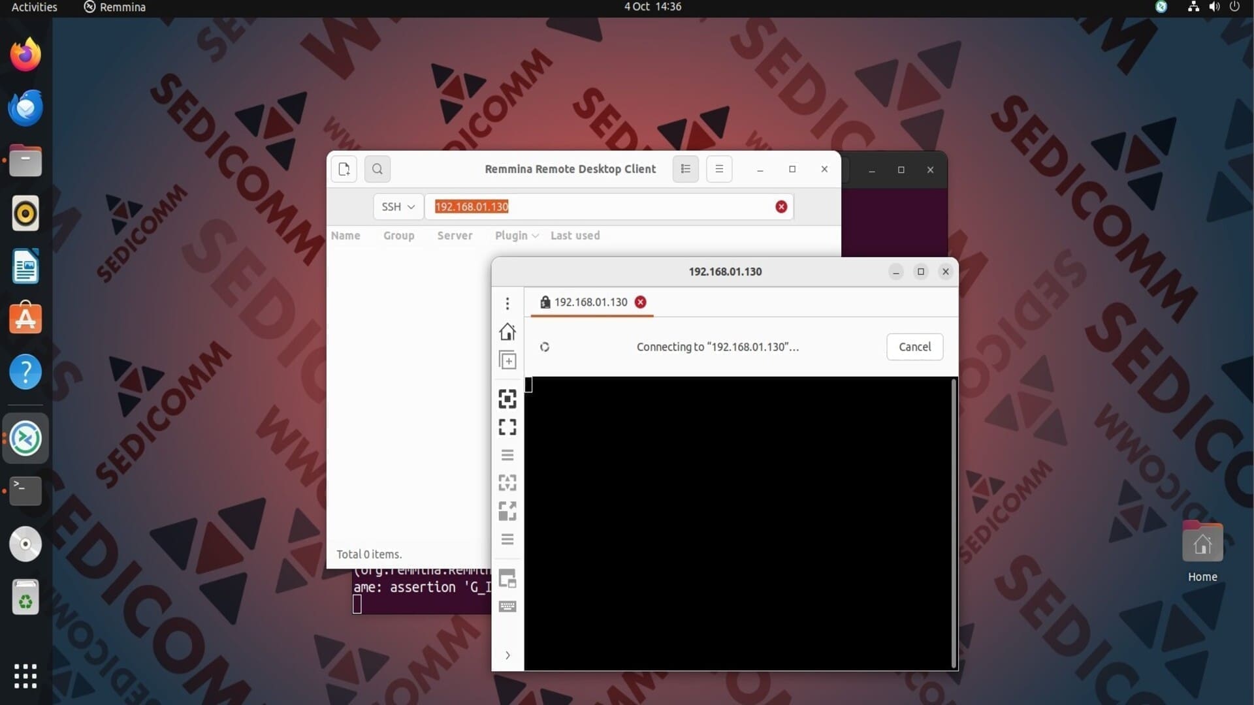Close the 192.168.01.130 connection window
The height and width of the screenshot is (705, 1254).
946,272
